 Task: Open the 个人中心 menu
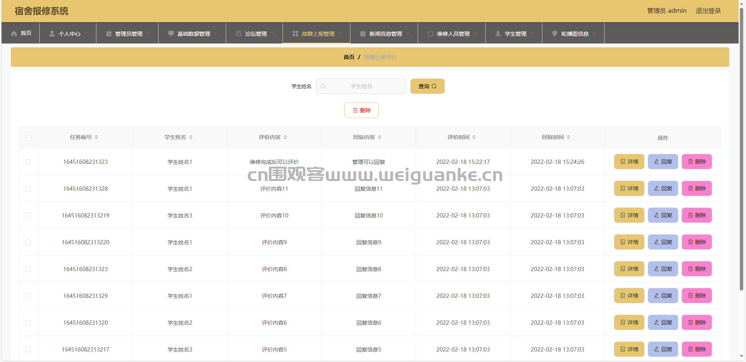pyautogui.click(x=68, y=33)
